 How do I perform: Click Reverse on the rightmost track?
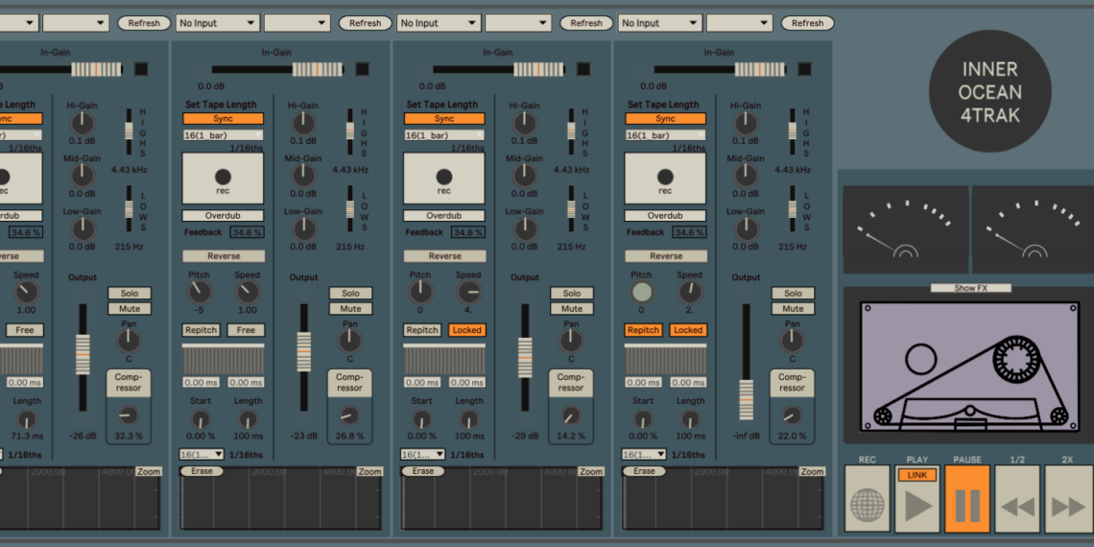(x=666, y=256)
